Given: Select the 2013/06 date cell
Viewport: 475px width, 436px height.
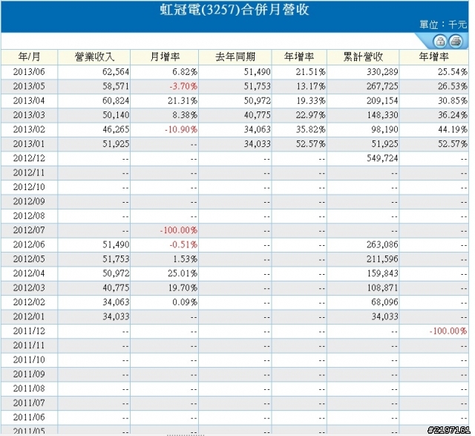Looking at the screenshot, I should point(29,72).
